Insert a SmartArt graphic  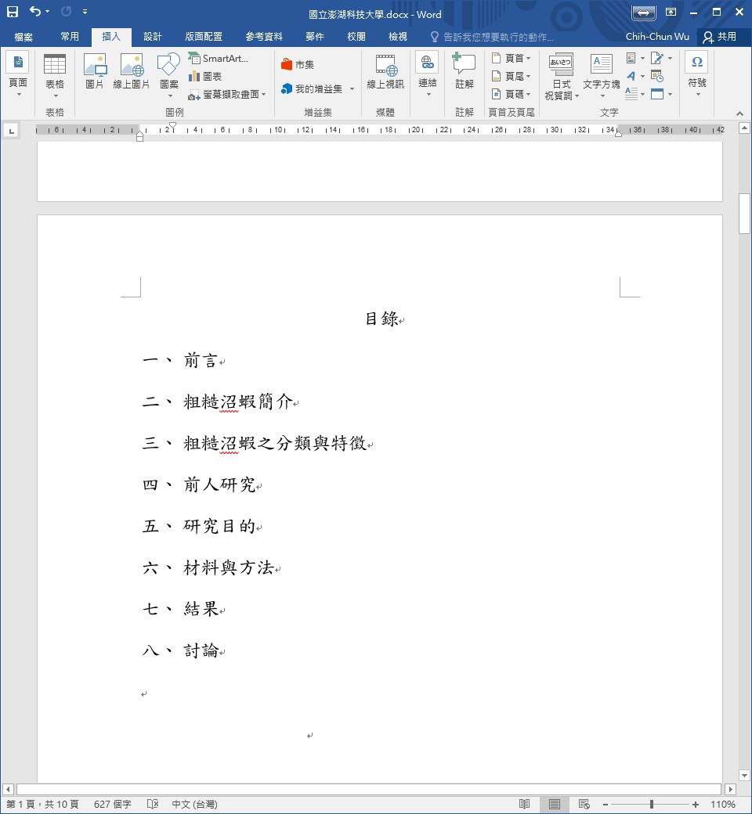(x=219, y=58)
